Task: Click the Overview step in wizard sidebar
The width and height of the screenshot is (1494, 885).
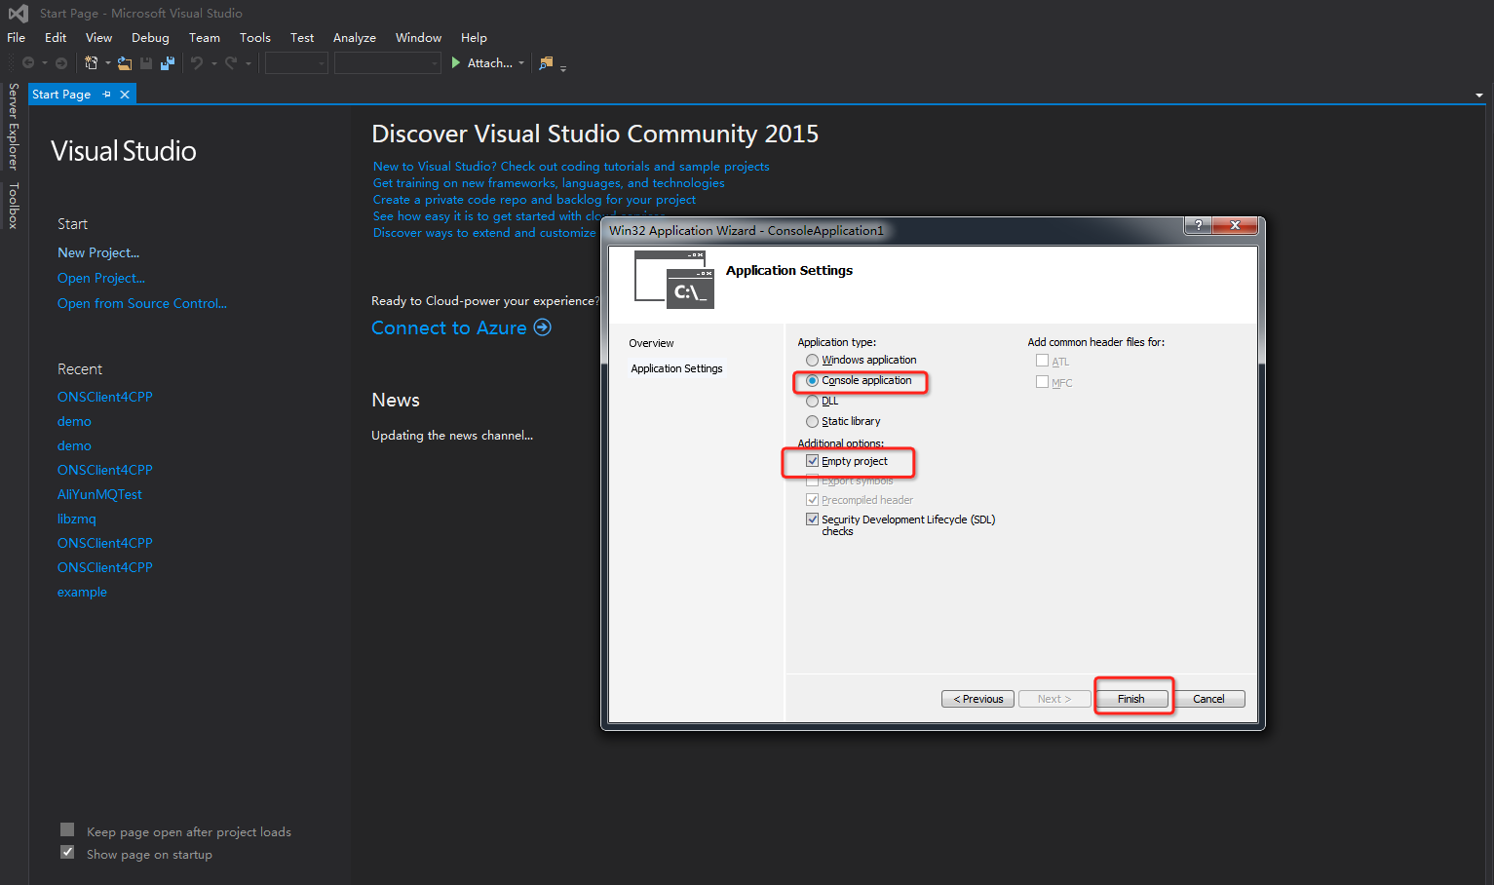Action: point(651,343)
